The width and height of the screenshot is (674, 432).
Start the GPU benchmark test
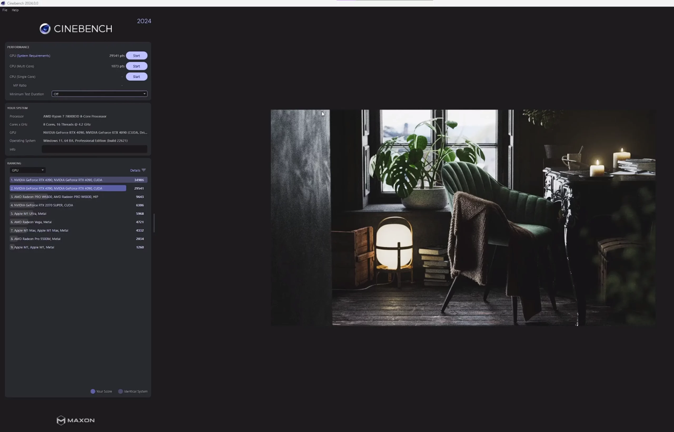click(x=136, y=56)
